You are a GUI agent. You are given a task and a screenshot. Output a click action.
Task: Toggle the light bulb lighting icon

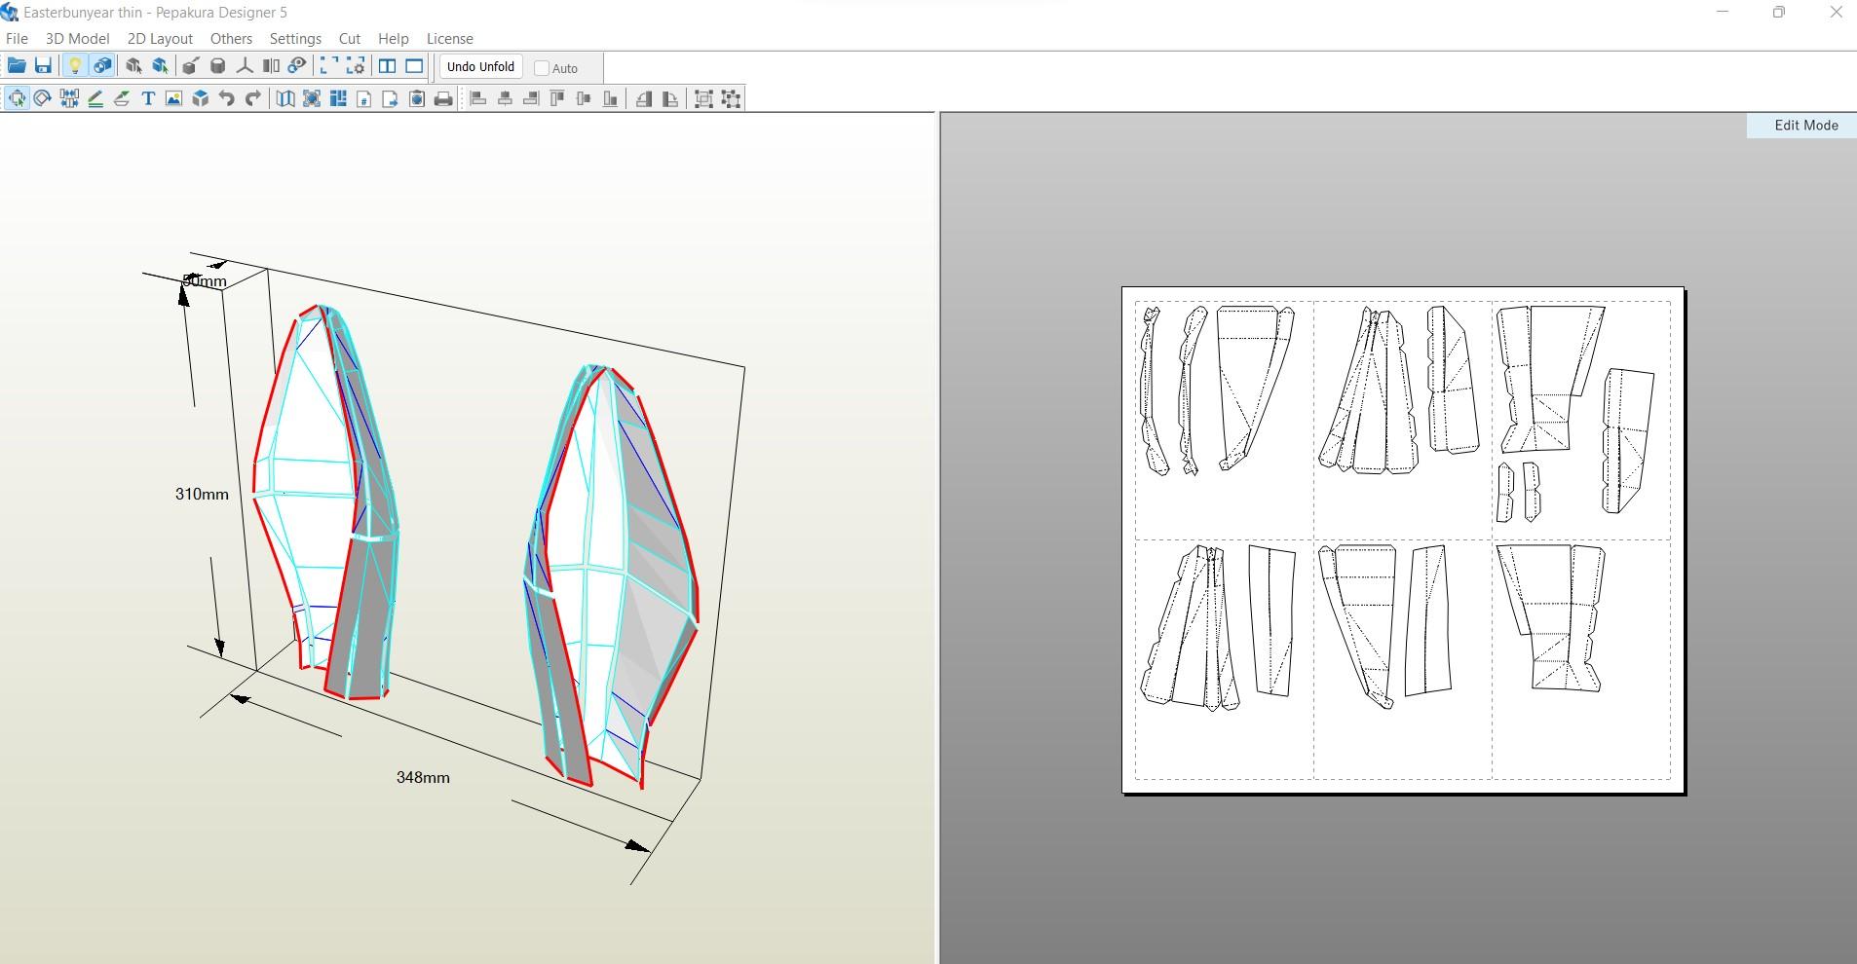[75, 66]
